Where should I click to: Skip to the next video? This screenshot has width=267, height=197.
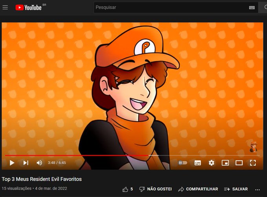[26, 163]
